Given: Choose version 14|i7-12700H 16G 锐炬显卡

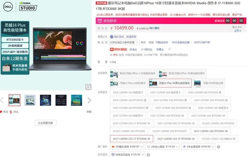Looking at the screenshot, I should click(x=165, y=92).
